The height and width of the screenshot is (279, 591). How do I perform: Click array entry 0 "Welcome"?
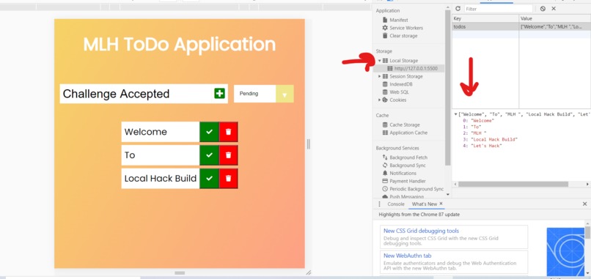point(478,121)
